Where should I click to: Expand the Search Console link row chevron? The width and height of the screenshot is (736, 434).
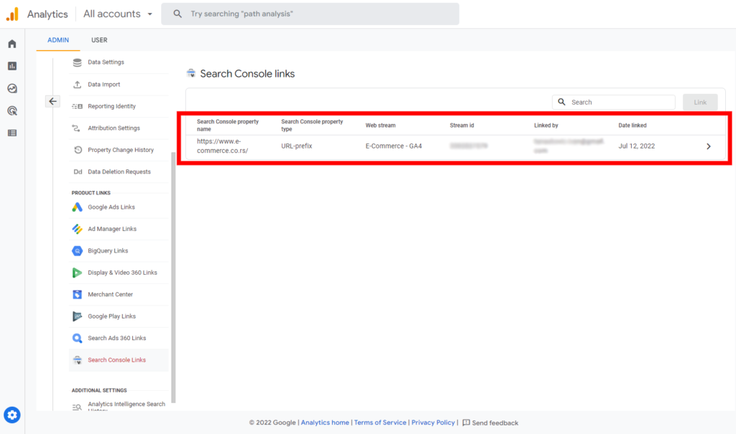point(709,146)
